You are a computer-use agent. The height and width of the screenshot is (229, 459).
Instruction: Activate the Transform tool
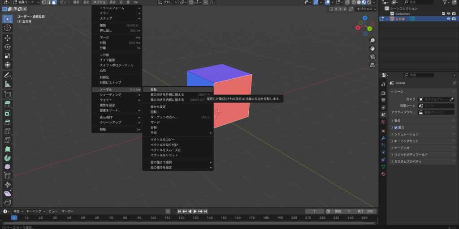pyautogui.click(x=8, y=64)
